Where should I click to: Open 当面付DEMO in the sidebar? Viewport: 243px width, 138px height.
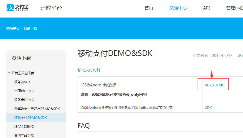pos(24,91)
